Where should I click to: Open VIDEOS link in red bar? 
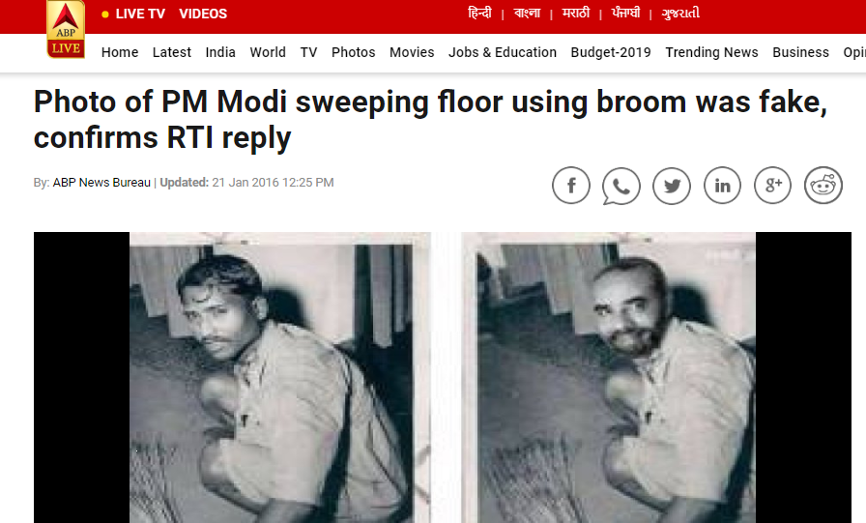203,14
